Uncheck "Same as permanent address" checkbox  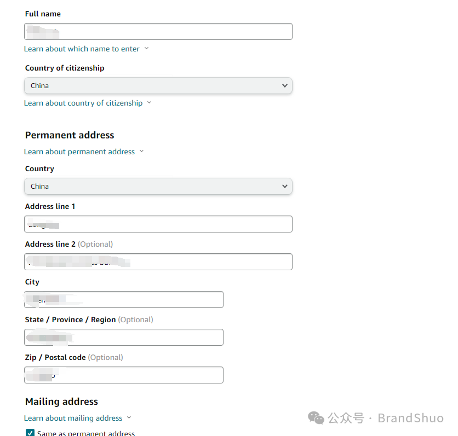pyautogui.click(x=30, y=433)
